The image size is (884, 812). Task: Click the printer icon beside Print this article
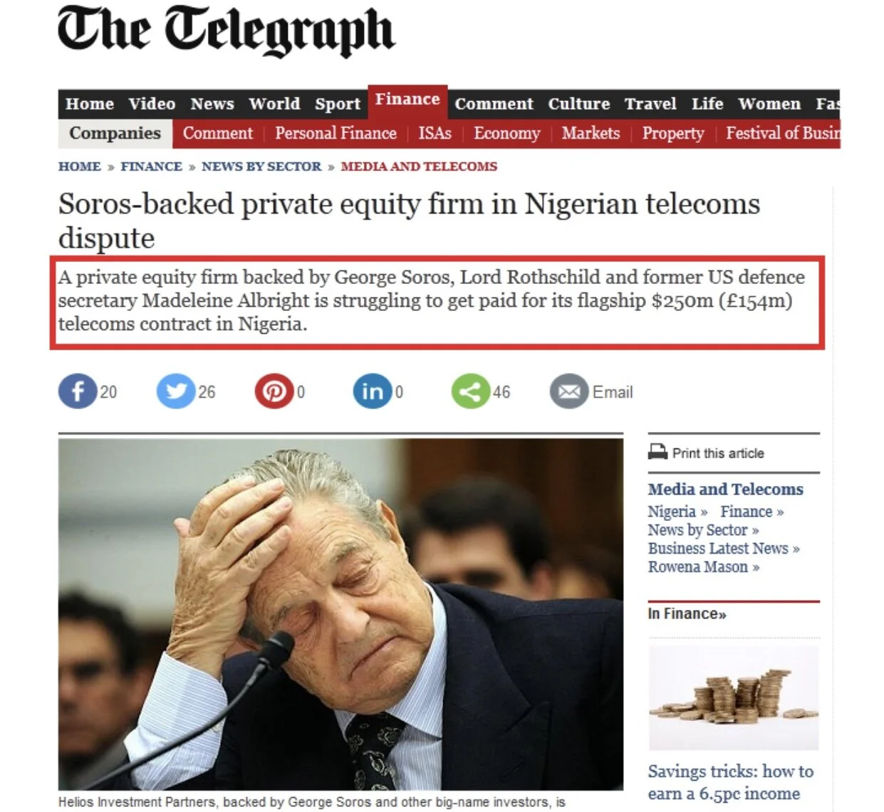tap(657, 452)
